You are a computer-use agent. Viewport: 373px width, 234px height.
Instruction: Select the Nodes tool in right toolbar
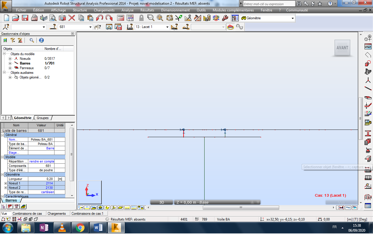click(368, 80)
